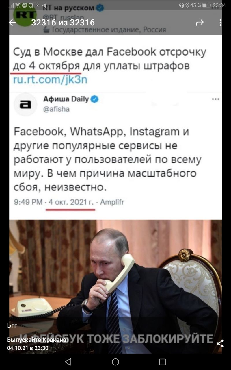Click the verified badge next to Афиша Daily
231x370 pixels.
point(95,99)
